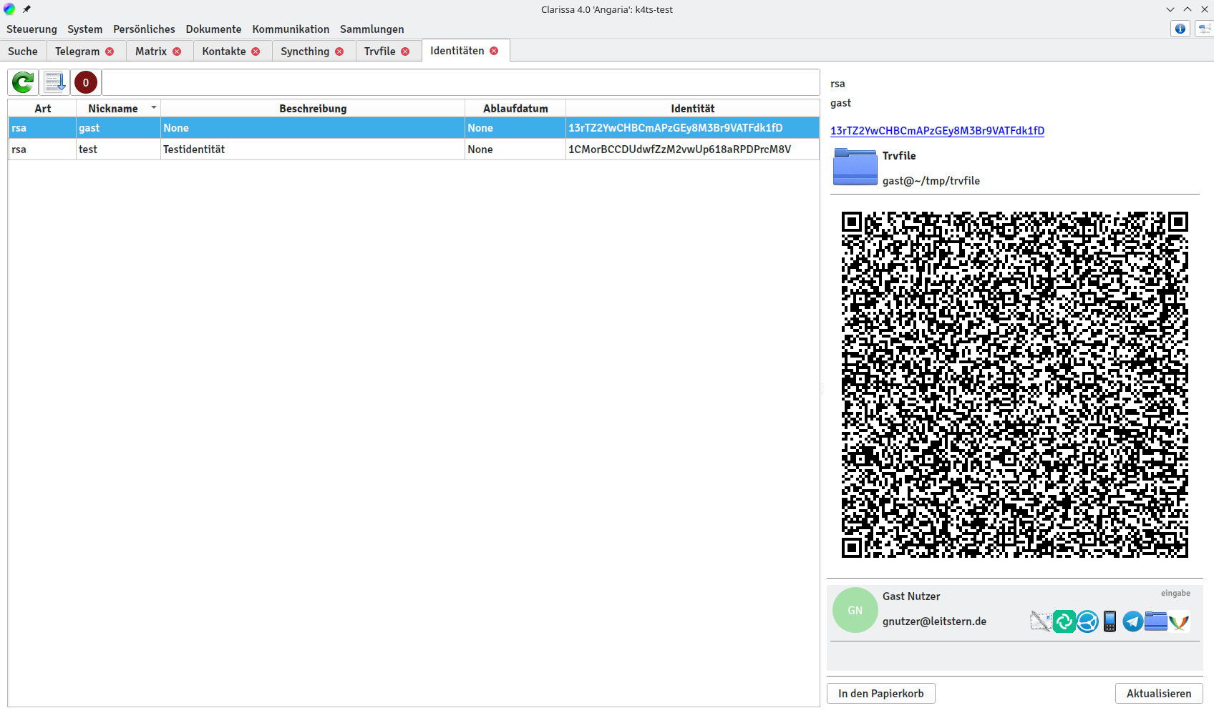Viewport: 1214px width, 713px height.
Task: Close the Kontakte tab
Action: pos(256,51)
